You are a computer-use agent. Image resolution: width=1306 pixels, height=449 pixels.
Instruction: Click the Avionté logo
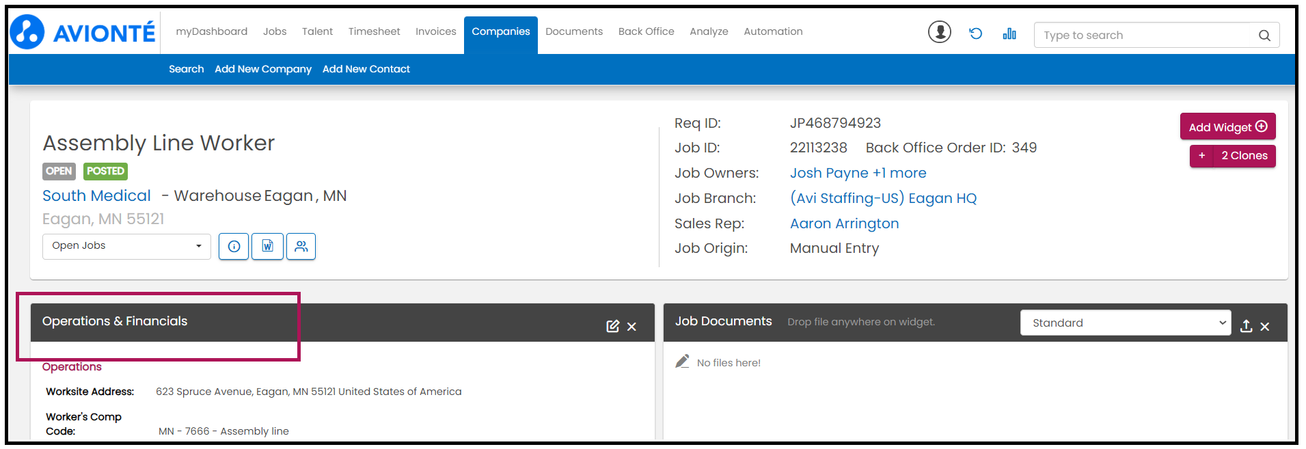click(x=83, y=32)
